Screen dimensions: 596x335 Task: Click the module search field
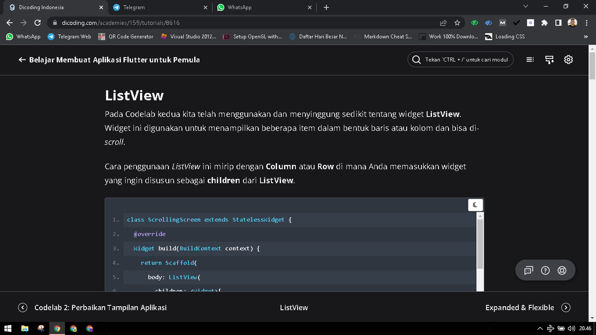pos(461,60)
